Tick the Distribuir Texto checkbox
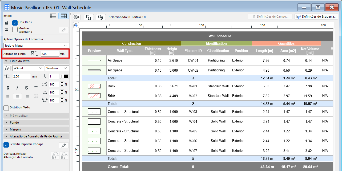This screenshot has height=171, width=342. (x=6, y=108)
